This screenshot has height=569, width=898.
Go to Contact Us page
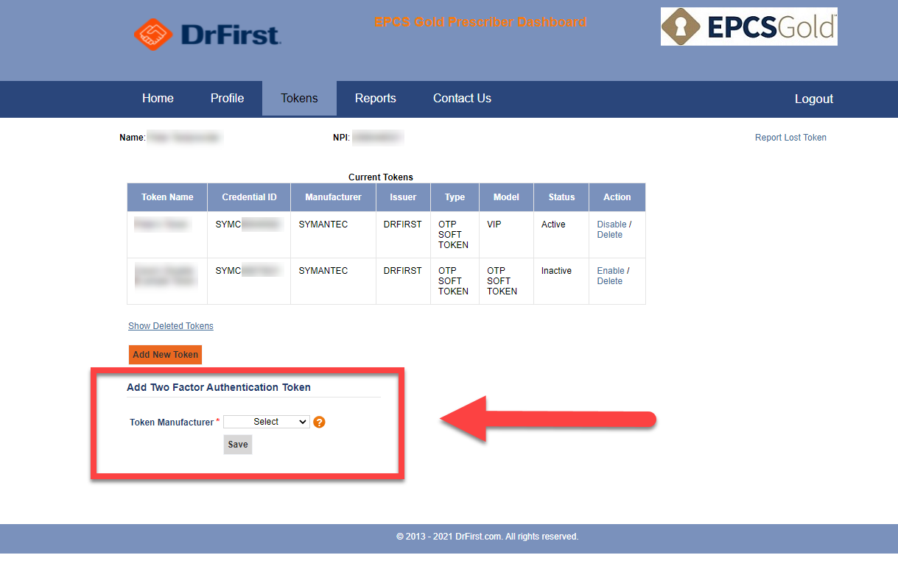(462, 99)
